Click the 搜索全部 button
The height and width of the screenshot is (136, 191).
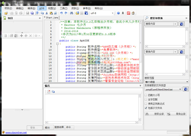pyautogui.click(x=155, y=114)
